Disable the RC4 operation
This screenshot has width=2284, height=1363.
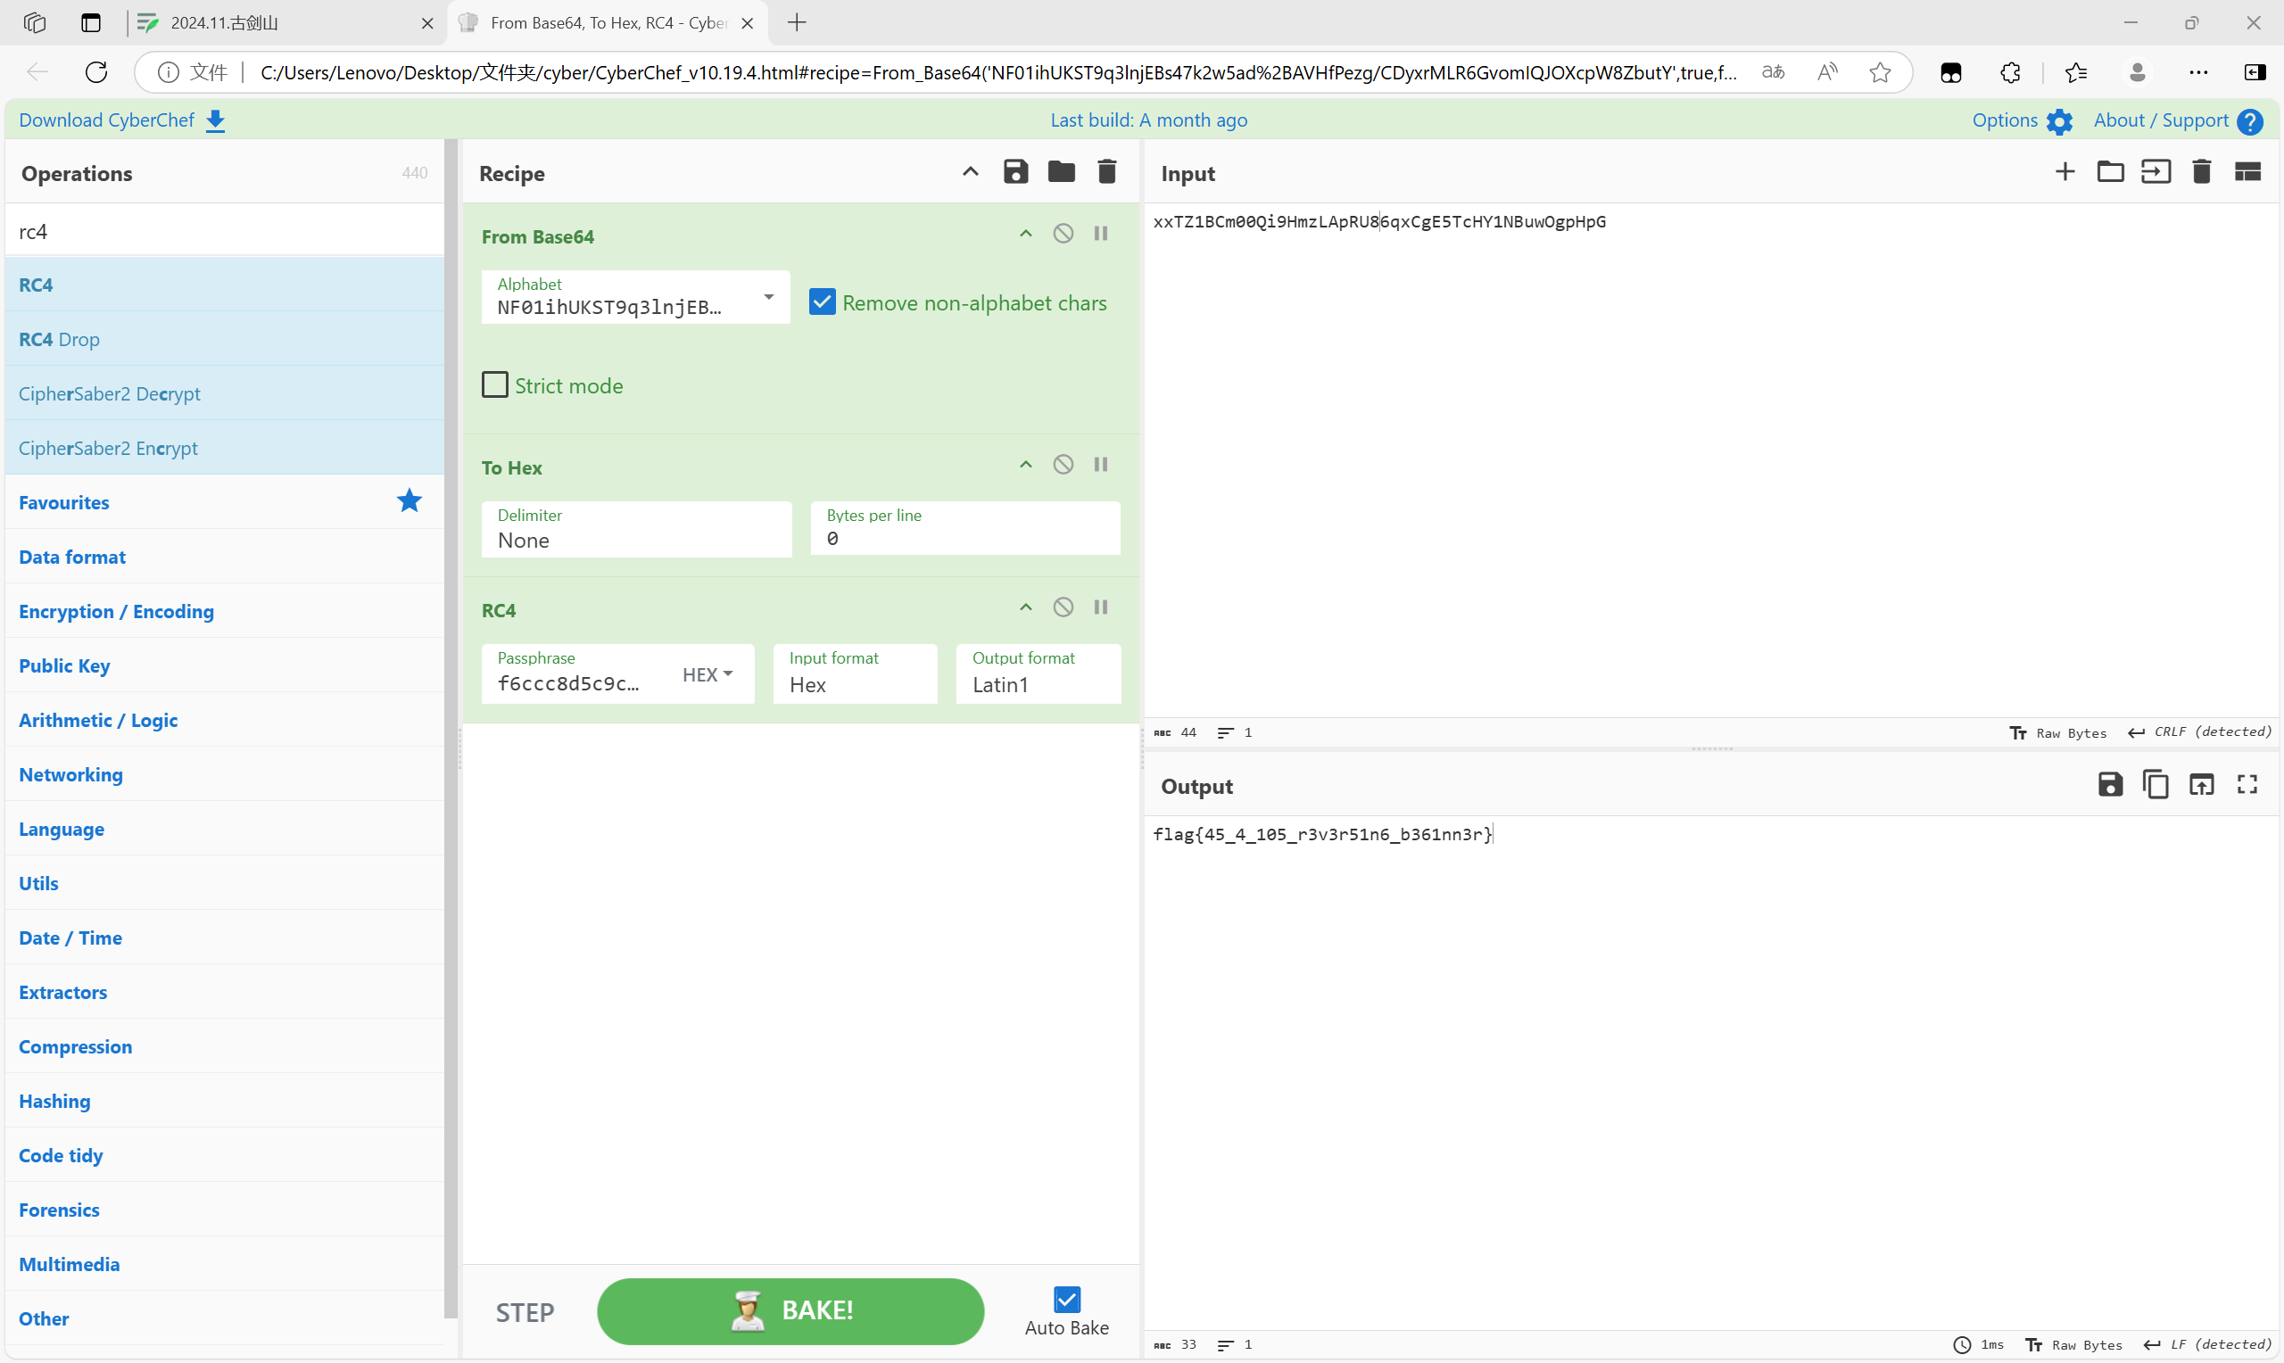(x=1063, y=607)
